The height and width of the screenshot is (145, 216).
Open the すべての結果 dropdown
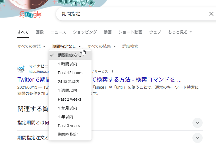(102, 46)
